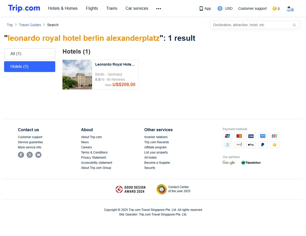This screenshot has height=236, width=306.
Task: Open Trip.com Facebook page icon
Action: [21, 155]
